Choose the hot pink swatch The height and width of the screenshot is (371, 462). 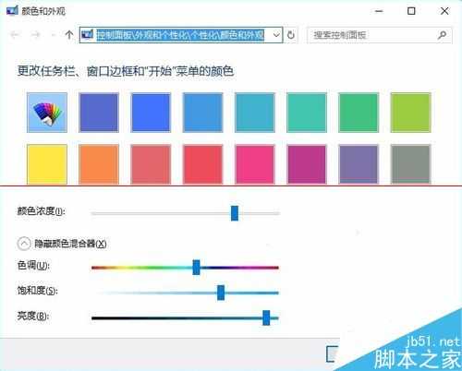255,164
